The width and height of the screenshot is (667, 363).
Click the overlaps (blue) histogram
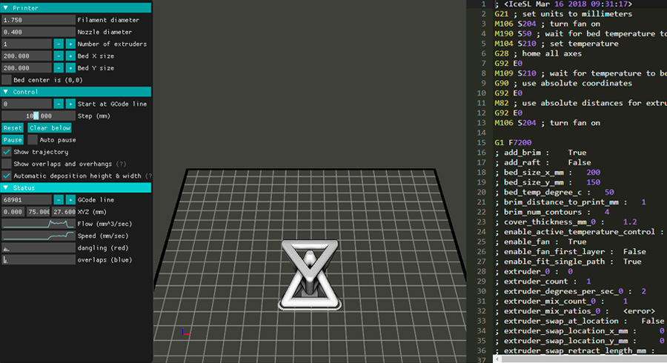39,260
